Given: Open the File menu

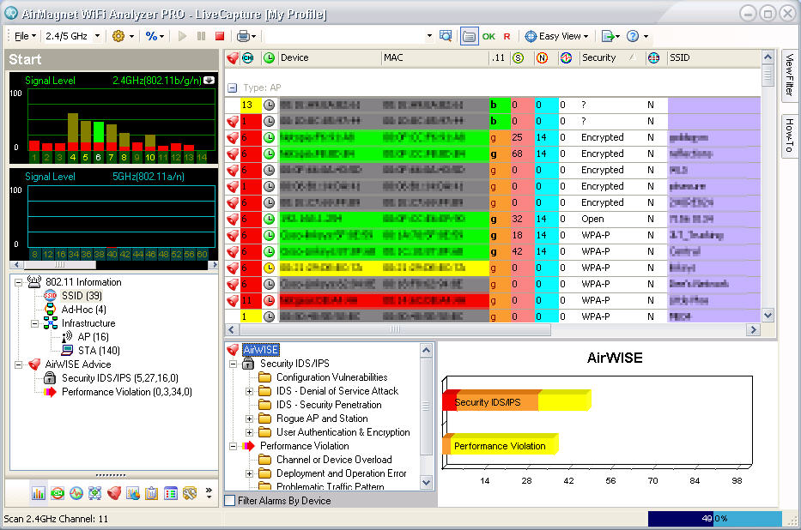Looking at the screenshot, I should (x=25, y=36).
